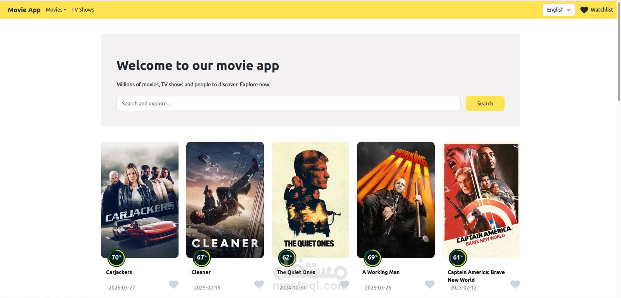Focus the Search and explore input field
This screenshot has height=298, width=621.
point(288,103)
